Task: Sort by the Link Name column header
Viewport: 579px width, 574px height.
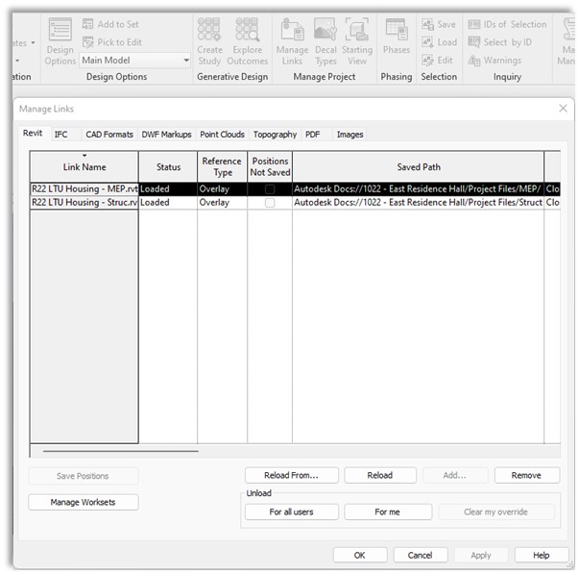Action: (x=84, y=166)
